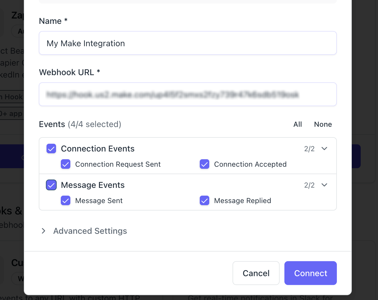Collapse the Message Events section chevron

coord(324,185)
